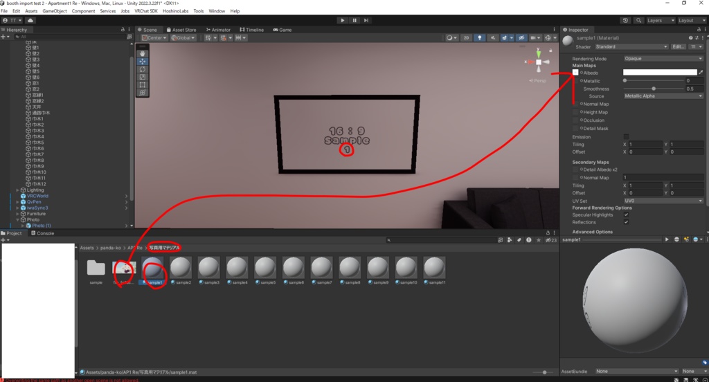This screenshot has height=382, width=709.
Task: Search by label icon in Project panel
Action: 519,240
